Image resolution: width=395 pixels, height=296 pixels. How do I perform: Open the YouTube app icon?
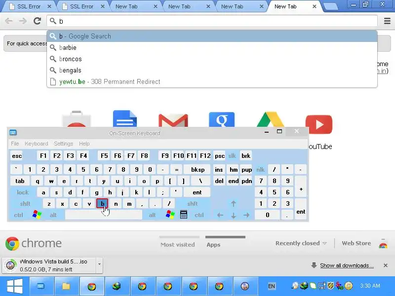click(318, 124)
